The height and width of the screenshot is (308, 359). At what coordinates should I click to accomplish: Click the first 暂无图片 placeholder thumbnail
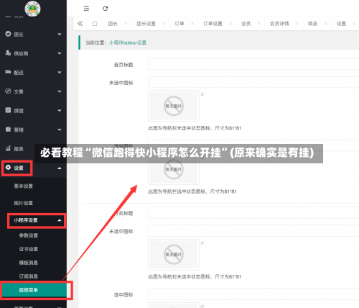click(174, 106)
